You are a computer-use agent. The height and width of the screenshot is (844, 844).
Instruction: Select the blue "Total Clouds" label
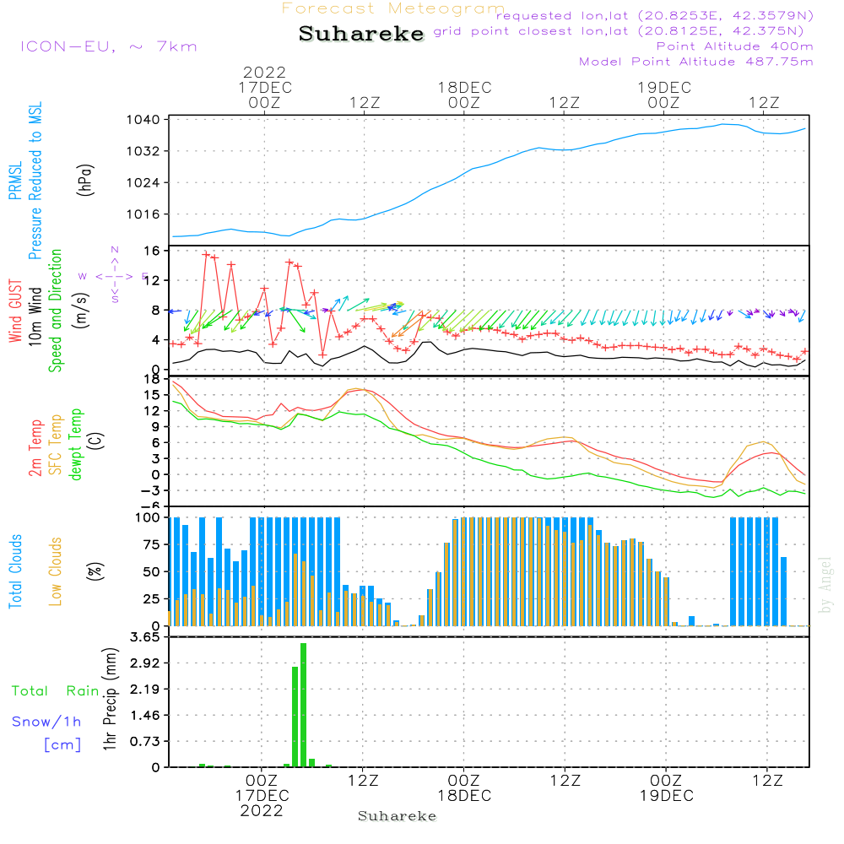click(x=15, y=571)
